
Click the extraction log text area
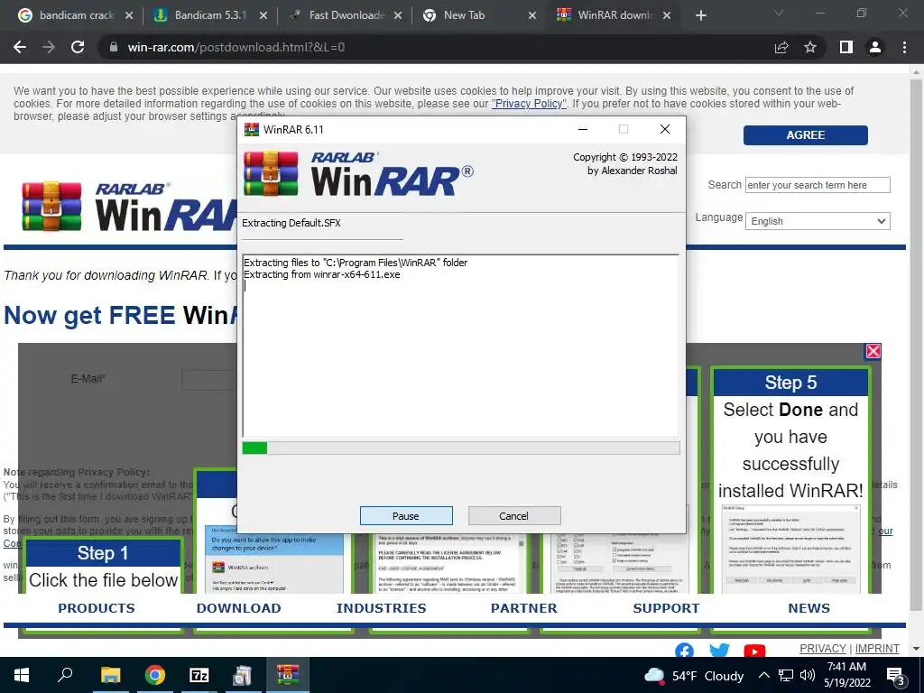coord(461,346)
